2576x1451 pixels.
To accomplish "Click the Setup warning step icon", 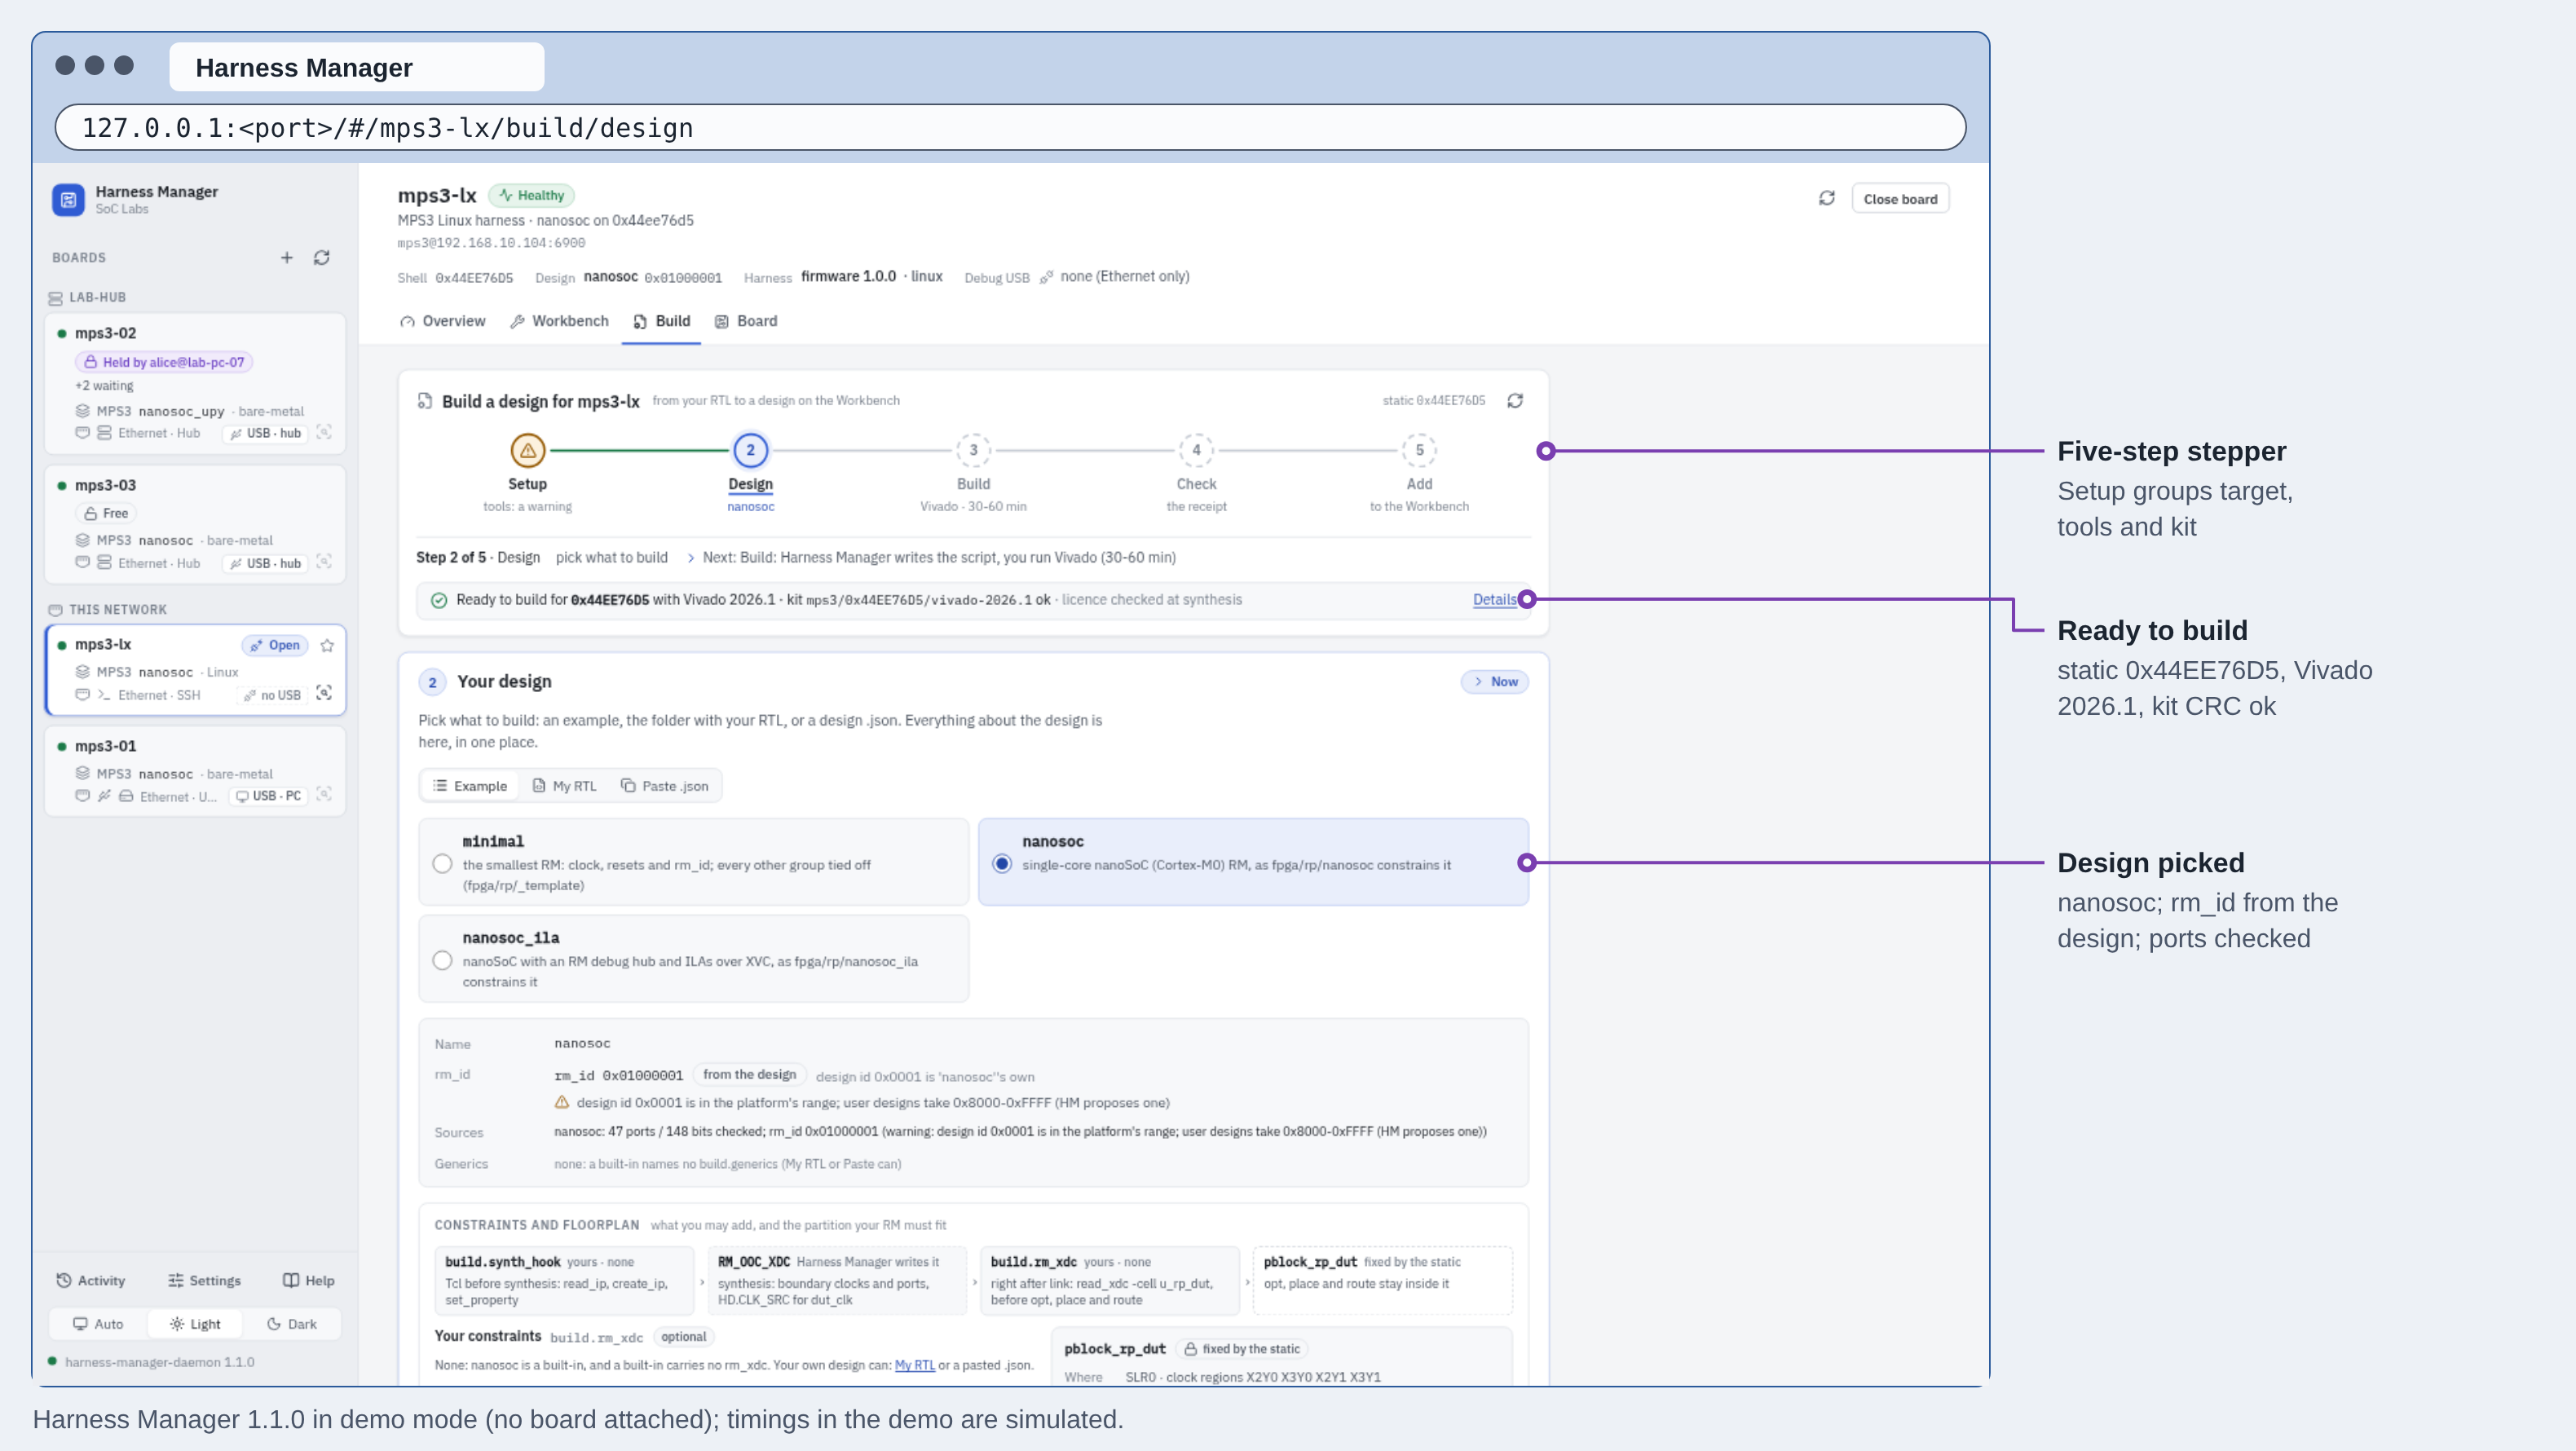I will [x=528, y=451].
